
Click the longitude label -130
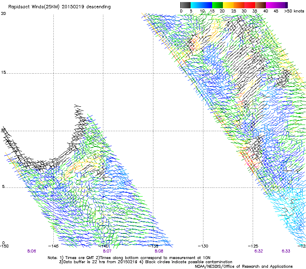[203, 246]
